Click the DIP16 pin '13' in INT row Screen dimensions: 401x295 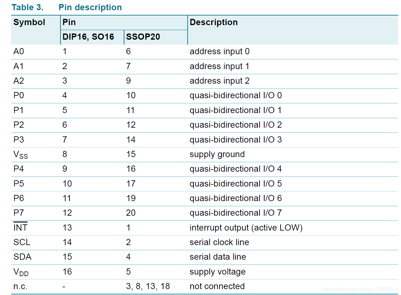[x=67, y=228]
